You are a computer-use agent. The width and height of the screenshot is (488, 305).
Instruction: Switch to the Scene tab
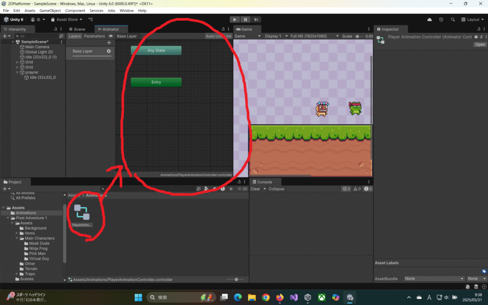tap(77, 29)
